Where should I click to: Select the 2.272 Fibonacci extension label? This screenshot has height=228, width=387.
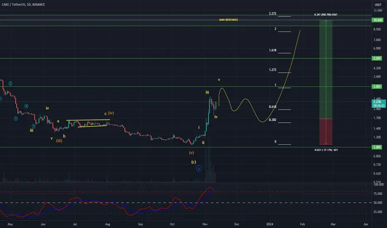272,14
